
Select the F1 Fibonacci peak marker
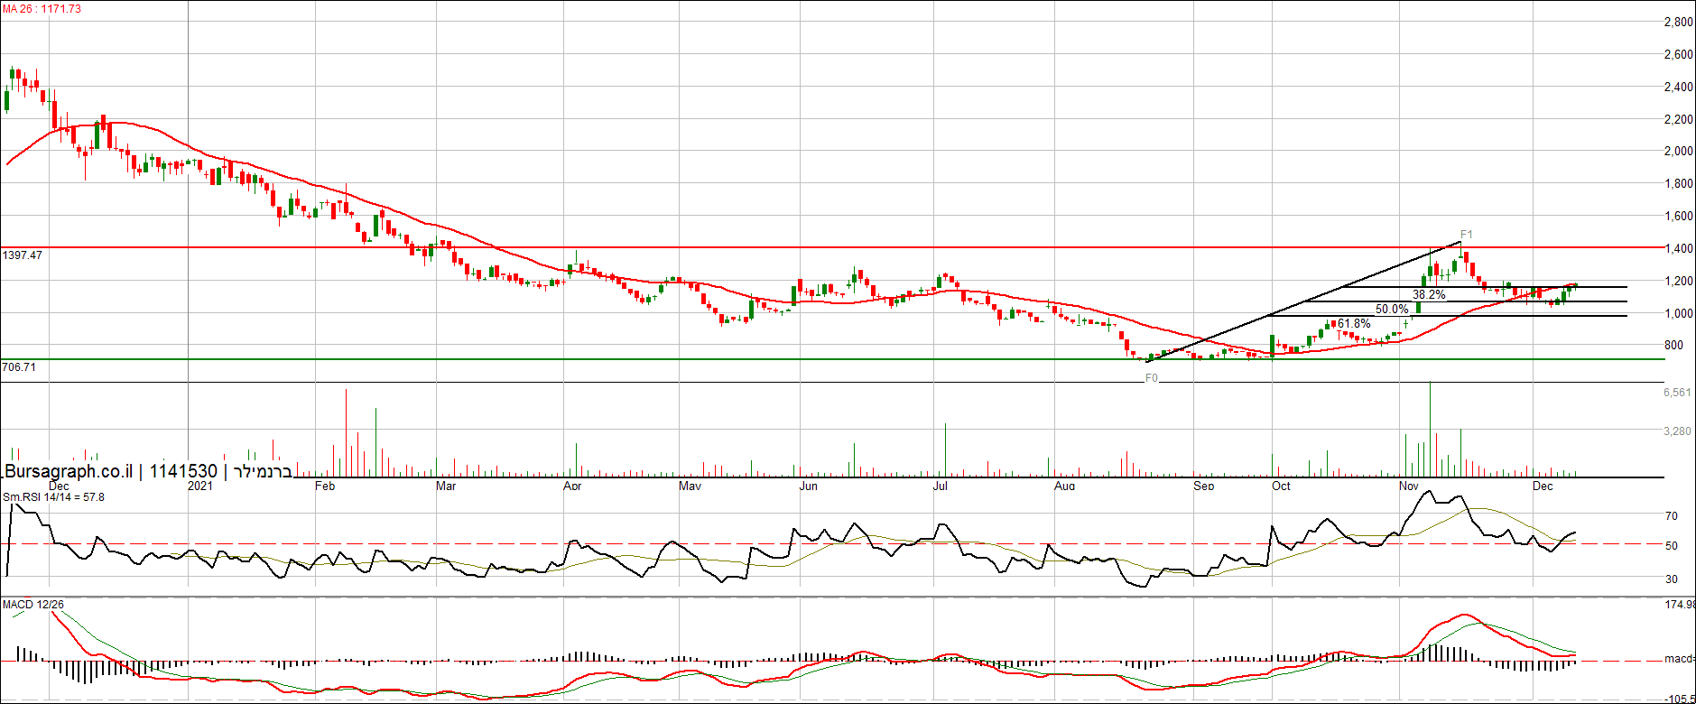tap(1466, 235)
